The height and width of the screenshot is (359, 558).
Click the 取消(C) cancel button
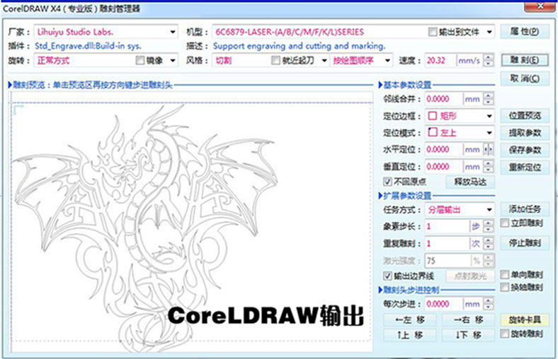coord(525,78)
